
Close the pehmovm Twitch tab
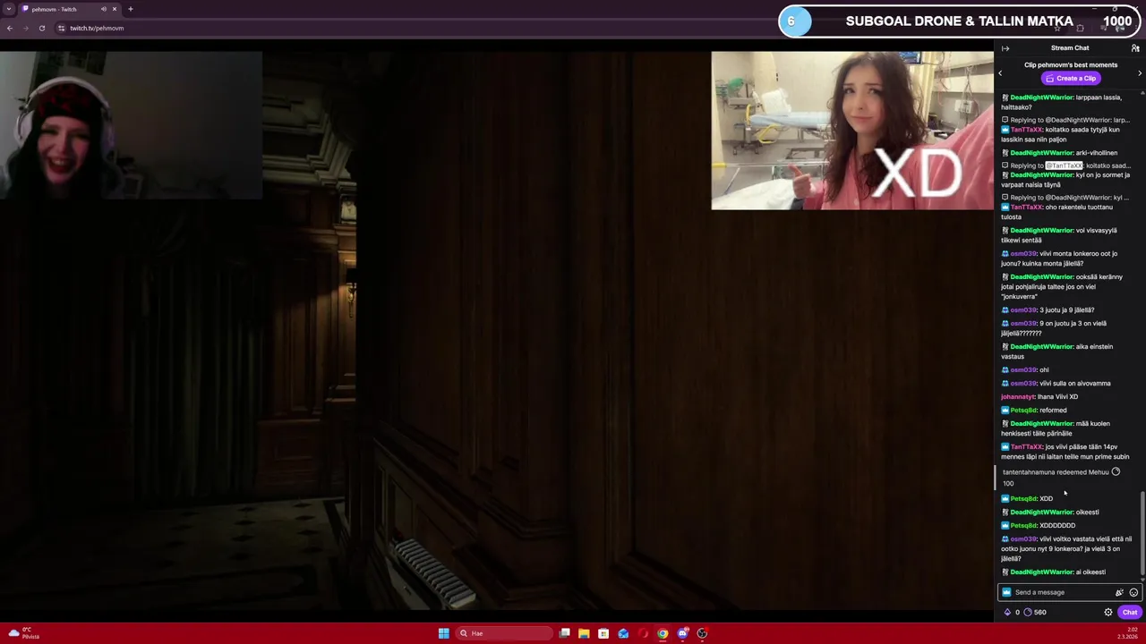click(x=115, y=9)
